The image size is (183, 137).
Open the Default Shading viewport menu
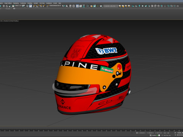coord(14,21)
